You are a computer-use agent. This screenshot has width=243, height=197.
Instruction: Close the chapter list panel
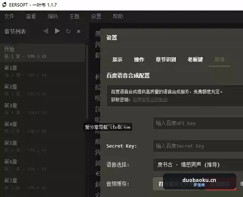tap(78, 31)
